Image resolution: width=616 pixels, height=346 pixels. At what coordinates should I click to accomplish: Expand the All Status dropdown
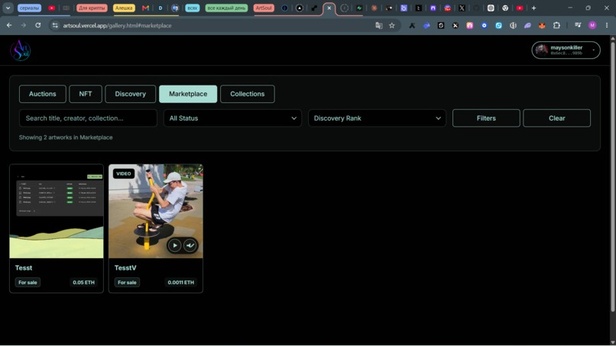(232, 118)
